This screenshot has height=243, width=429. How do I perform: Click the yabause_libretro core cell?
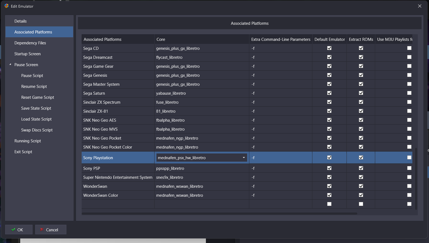click(x=202, y=93)
